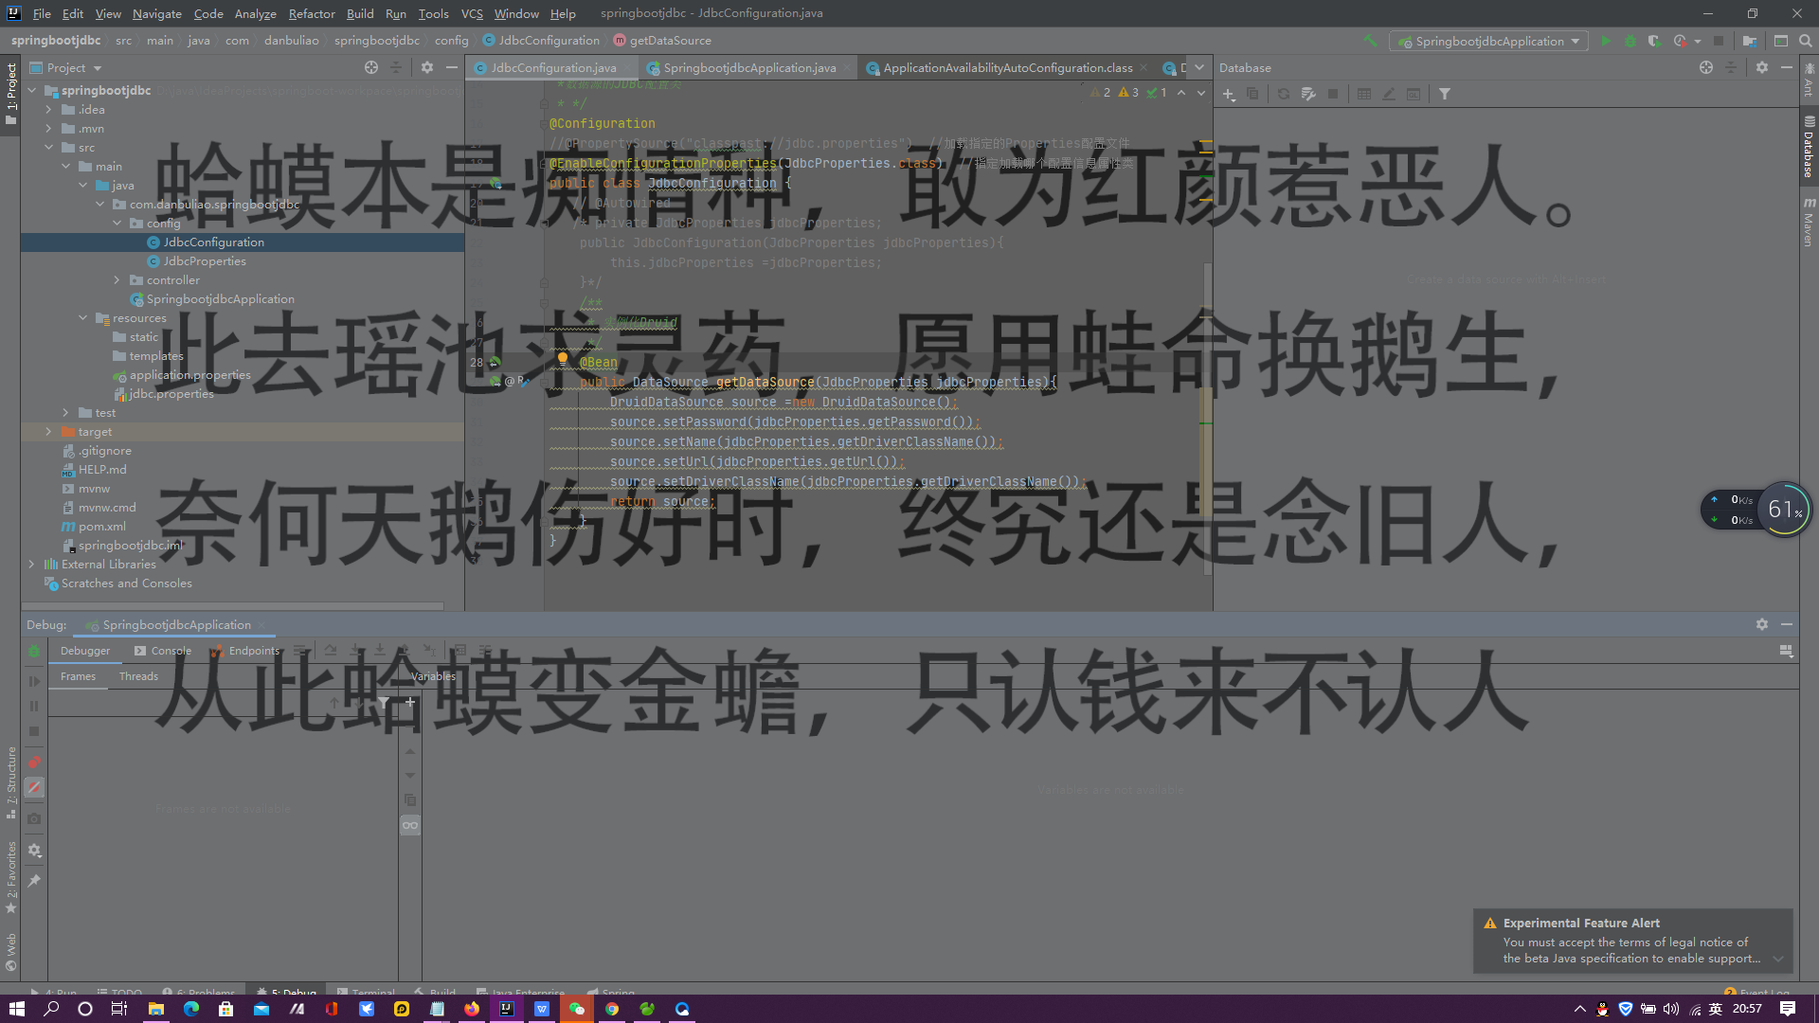Collapse the src folder
Viewport: 1819px width, 1023px height.
pyautogui.click(x=49, y=148)
